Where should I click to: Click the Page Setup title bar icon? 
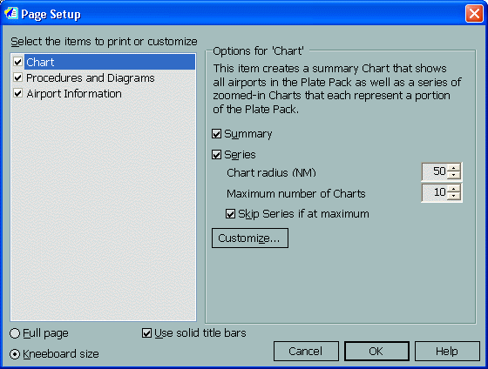(x=11, y=14)
